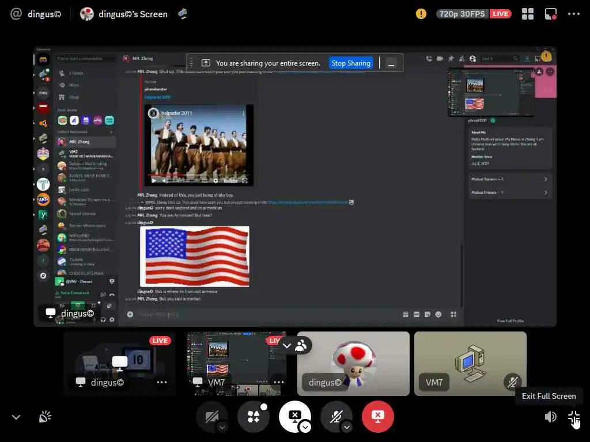The width and height of the screenshot is (590, 442).
Task: Open YouTube video fullscreen icon
Action: (245, 181)
